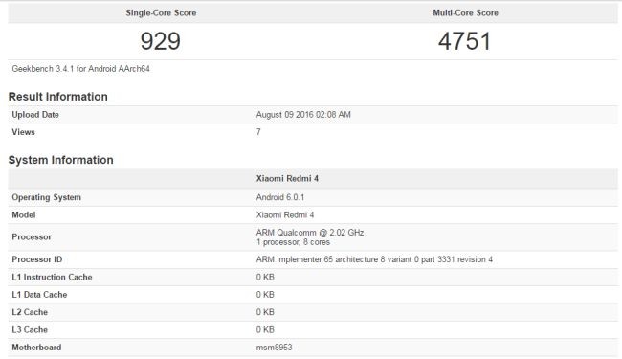This screenshot has height=359, width=622.
Task: Select the August 09 2016 upload date
Action: pyautogui.click(x=303, y=115)
